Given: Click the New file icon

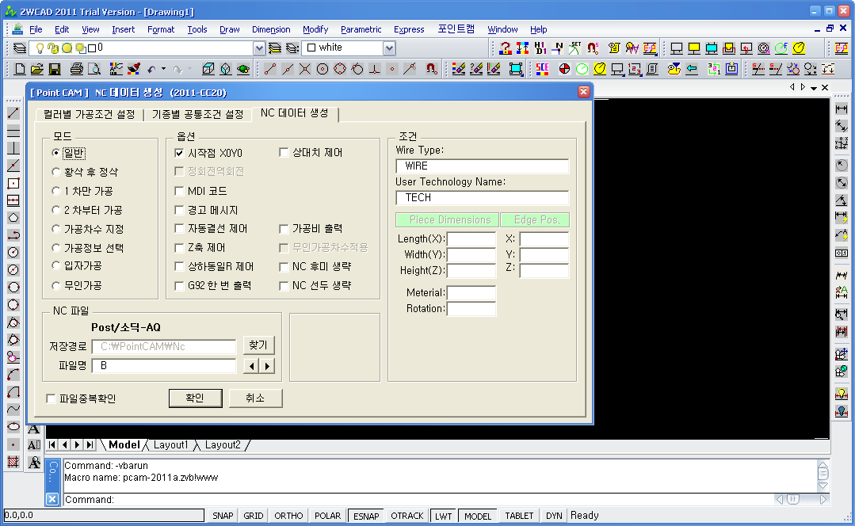Looking at the screenshot, I should [x=20, y=69].
